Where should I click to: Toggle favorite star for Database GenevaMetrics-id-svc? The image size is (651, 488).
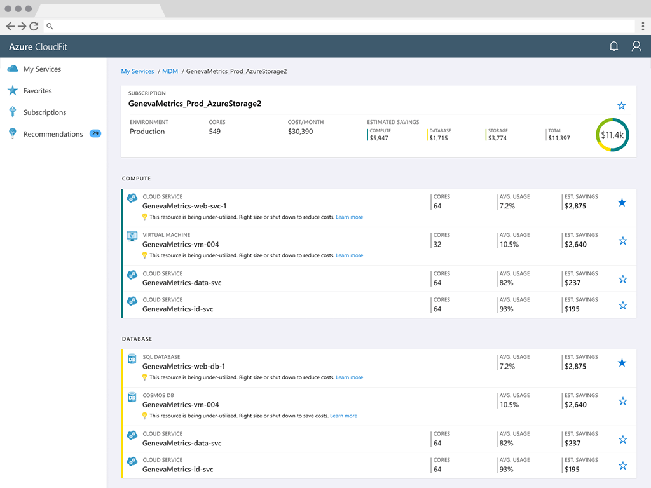[623, 466]
